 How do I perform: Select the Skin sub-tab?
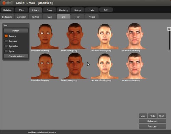point(64,17)
